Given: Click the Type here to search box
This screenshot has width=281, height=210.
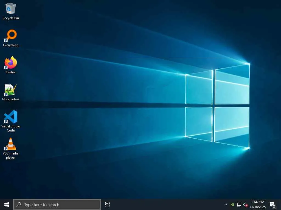Looking at the screenshot, I should pos(57,205).
